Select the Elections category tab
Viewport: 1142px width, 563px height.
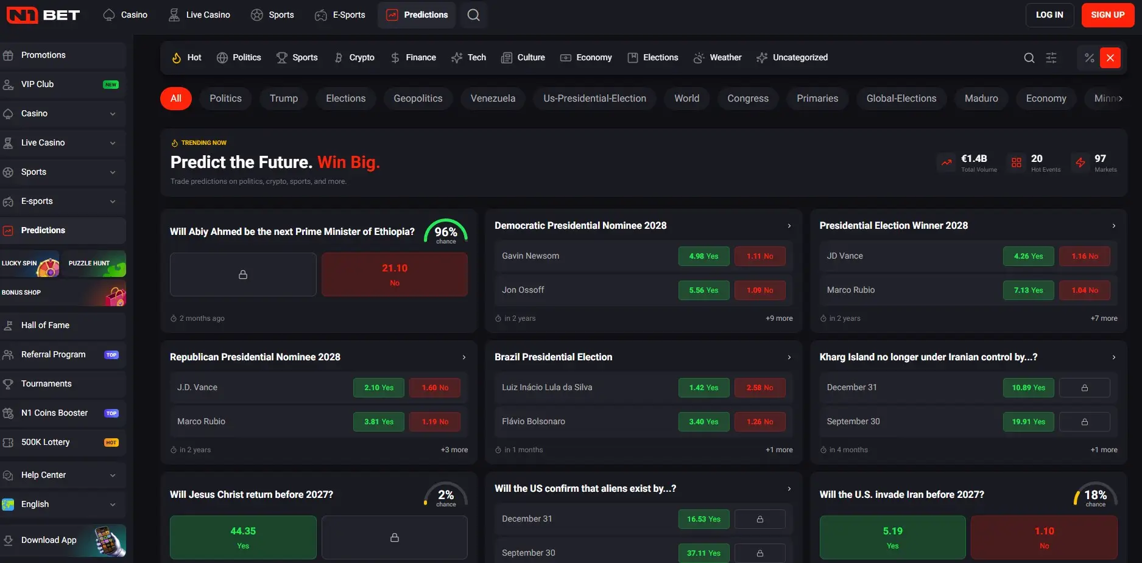[x=653, y=58]
